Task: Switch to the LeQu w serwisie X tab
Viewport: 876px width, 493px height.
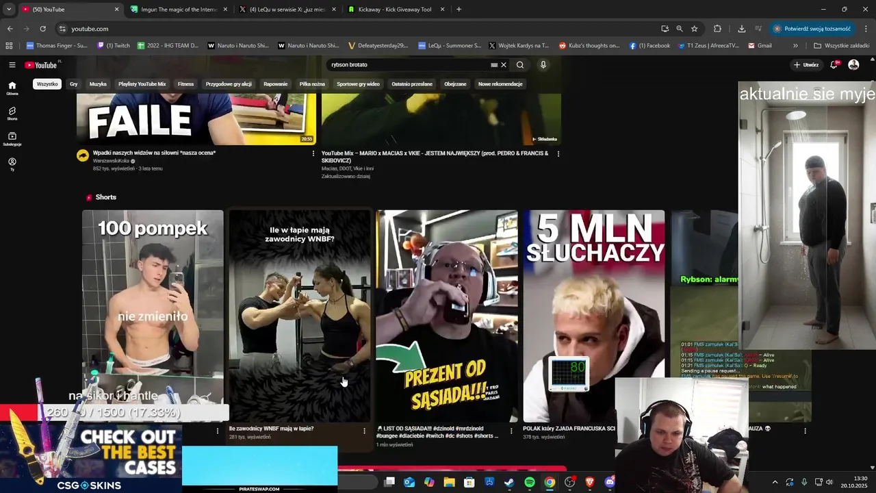Action: point(287,10)
